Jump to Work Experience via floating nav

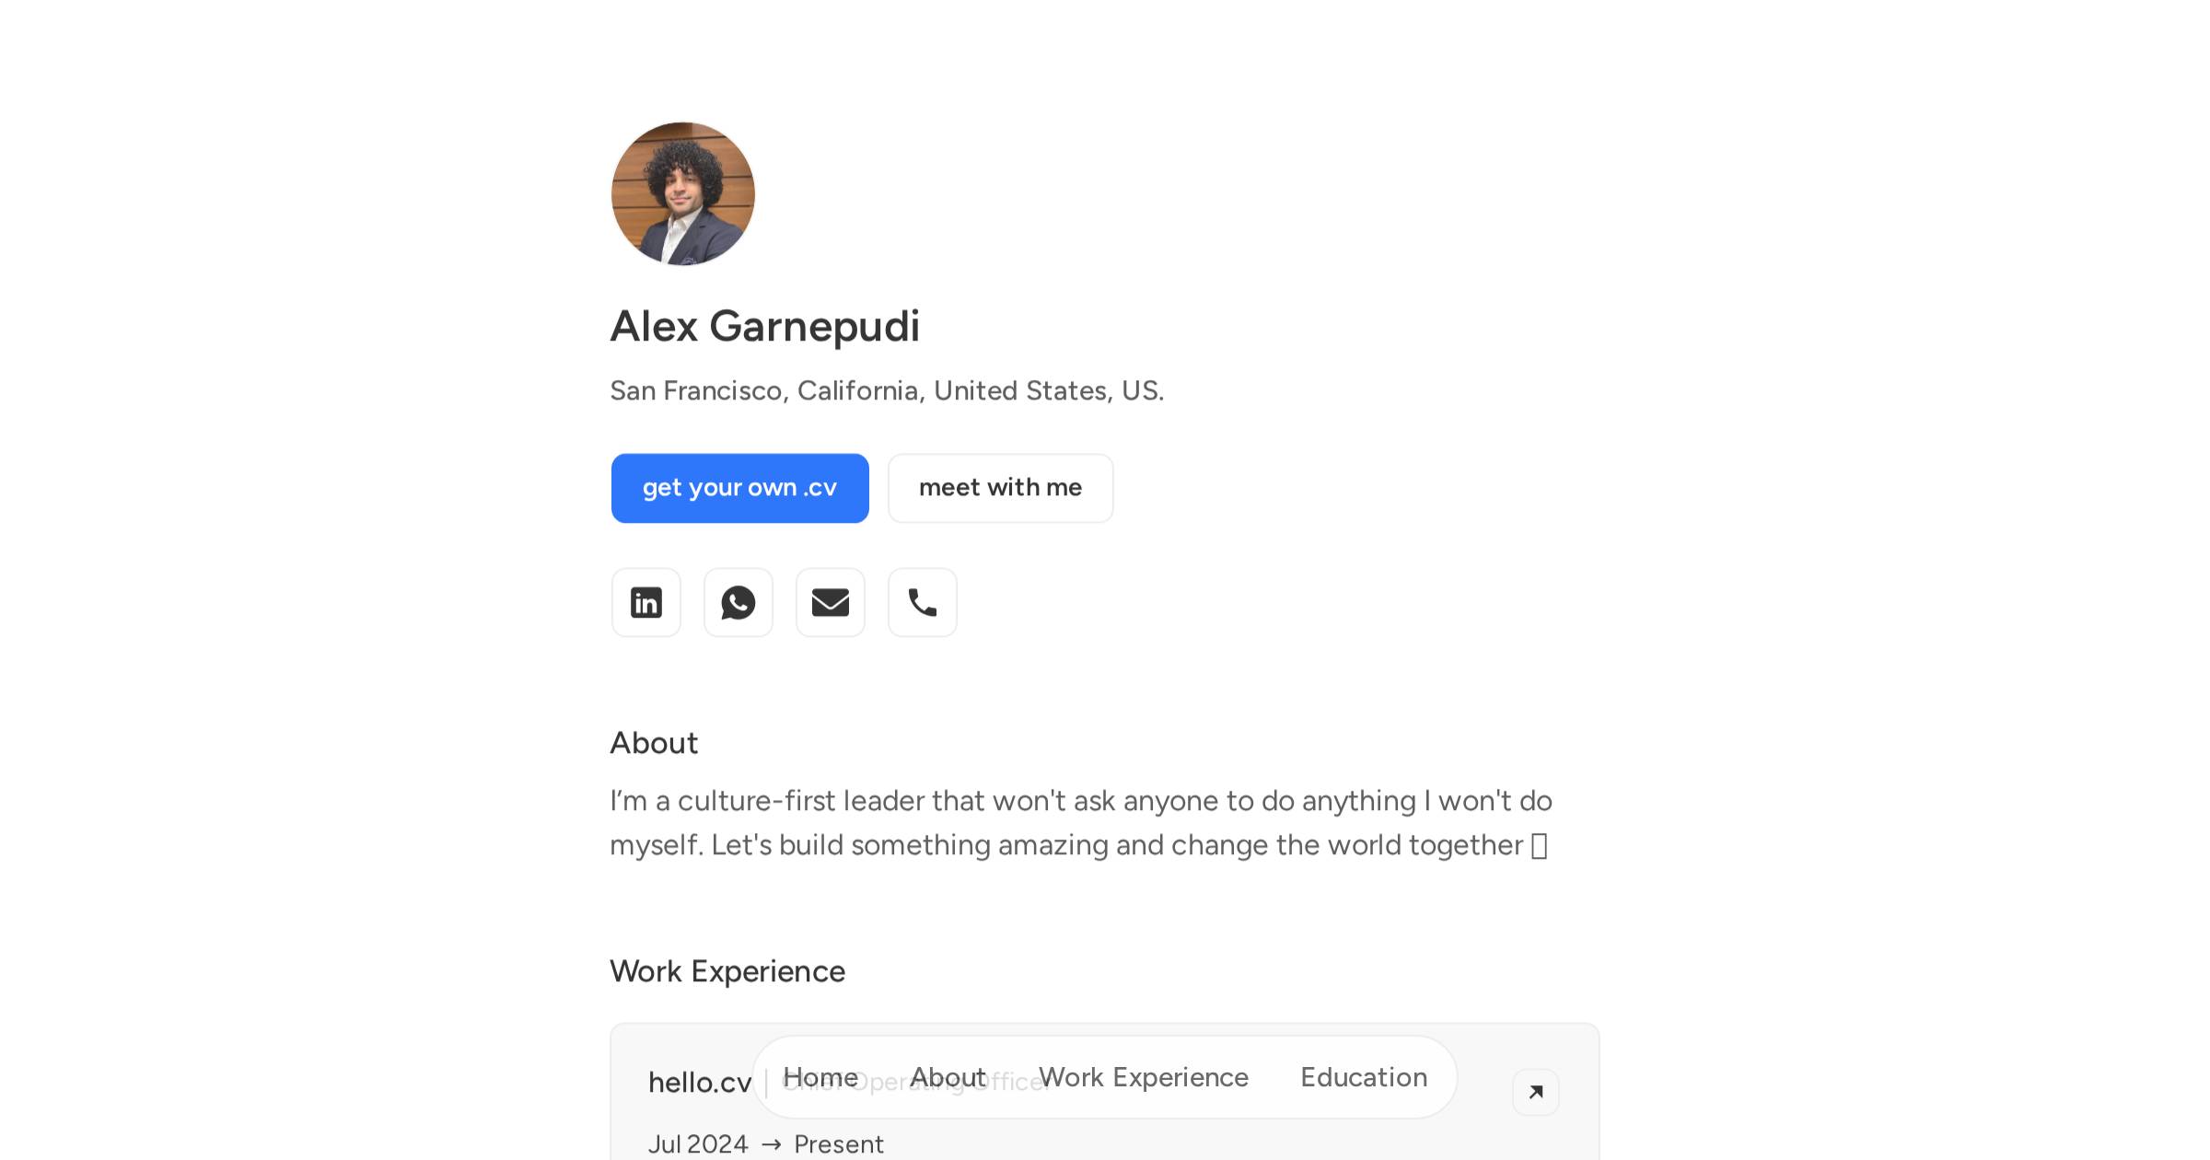pyautogui.click(x=1144, y=1077)
